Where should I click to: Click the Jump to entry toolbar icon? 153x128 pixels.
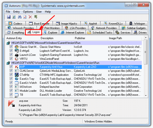tap(36, 17)
